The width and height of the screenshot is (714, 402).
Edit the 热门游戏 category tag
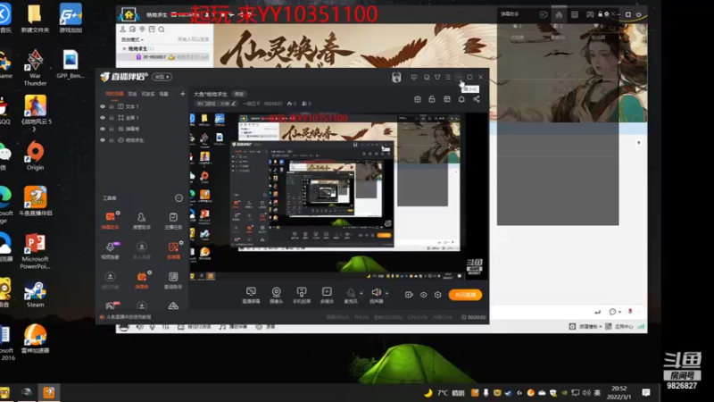[216, 104]
